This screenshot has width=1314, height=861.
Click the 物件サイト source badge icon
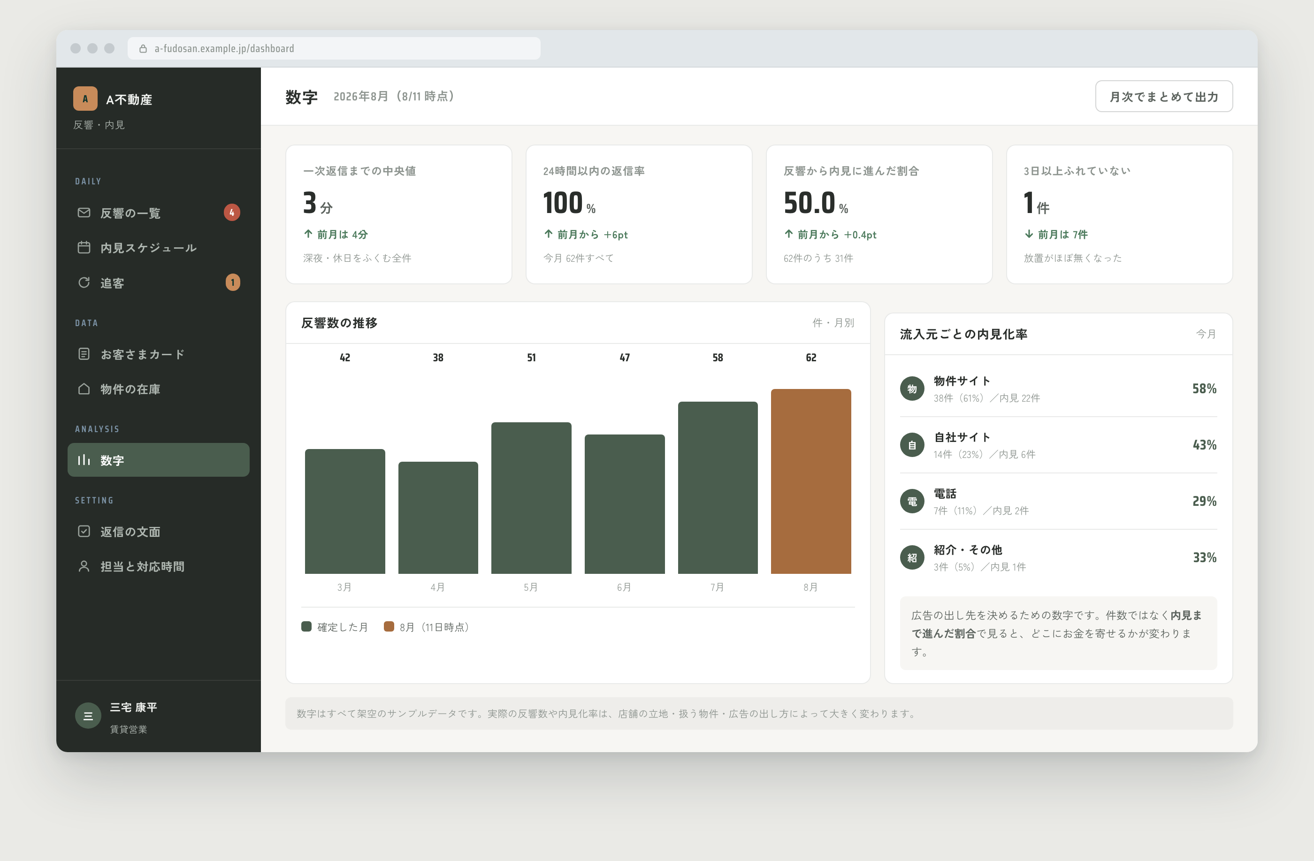912,389
